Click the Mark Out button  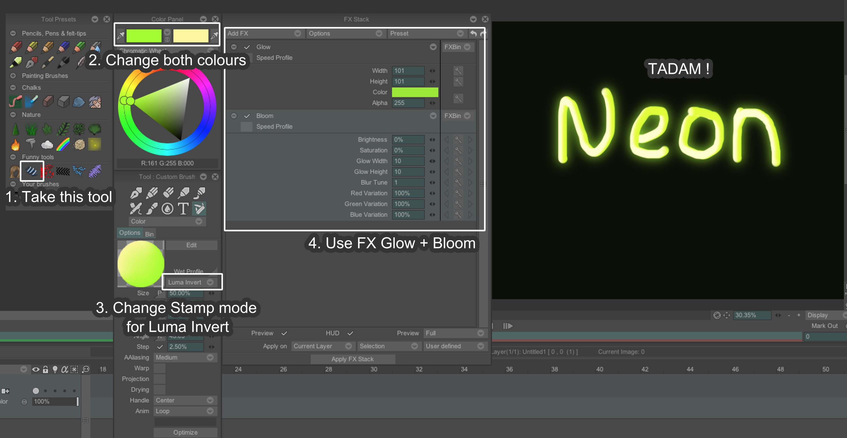pyautogui.click(x=824, y=326)
